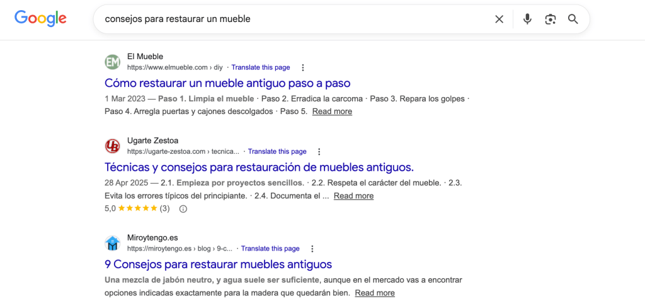
Task: Click the five-star rating stars
Action: 137,208
